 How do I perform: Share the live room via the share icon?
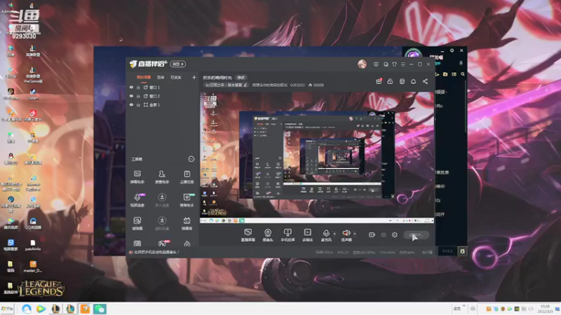(x=425, y=81)
